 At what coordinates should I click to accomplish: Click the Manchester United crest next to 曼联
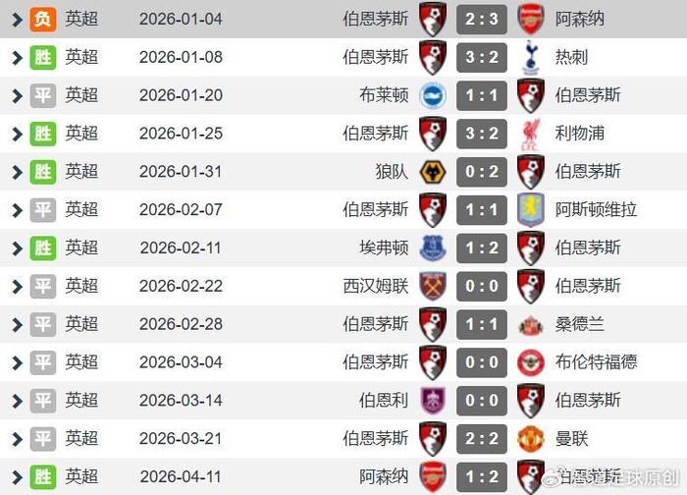pyautogui.click(x=531, y=439)
